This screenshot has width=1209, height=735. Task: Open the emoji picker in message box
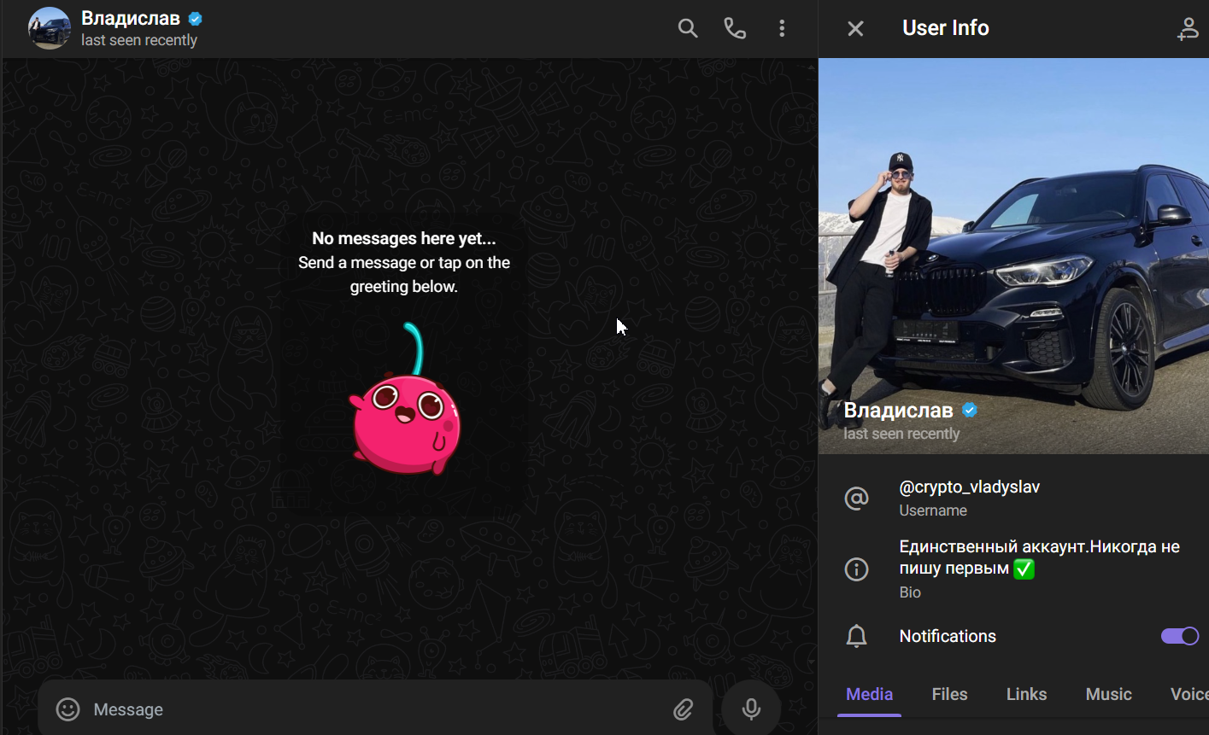click(67, 709)
